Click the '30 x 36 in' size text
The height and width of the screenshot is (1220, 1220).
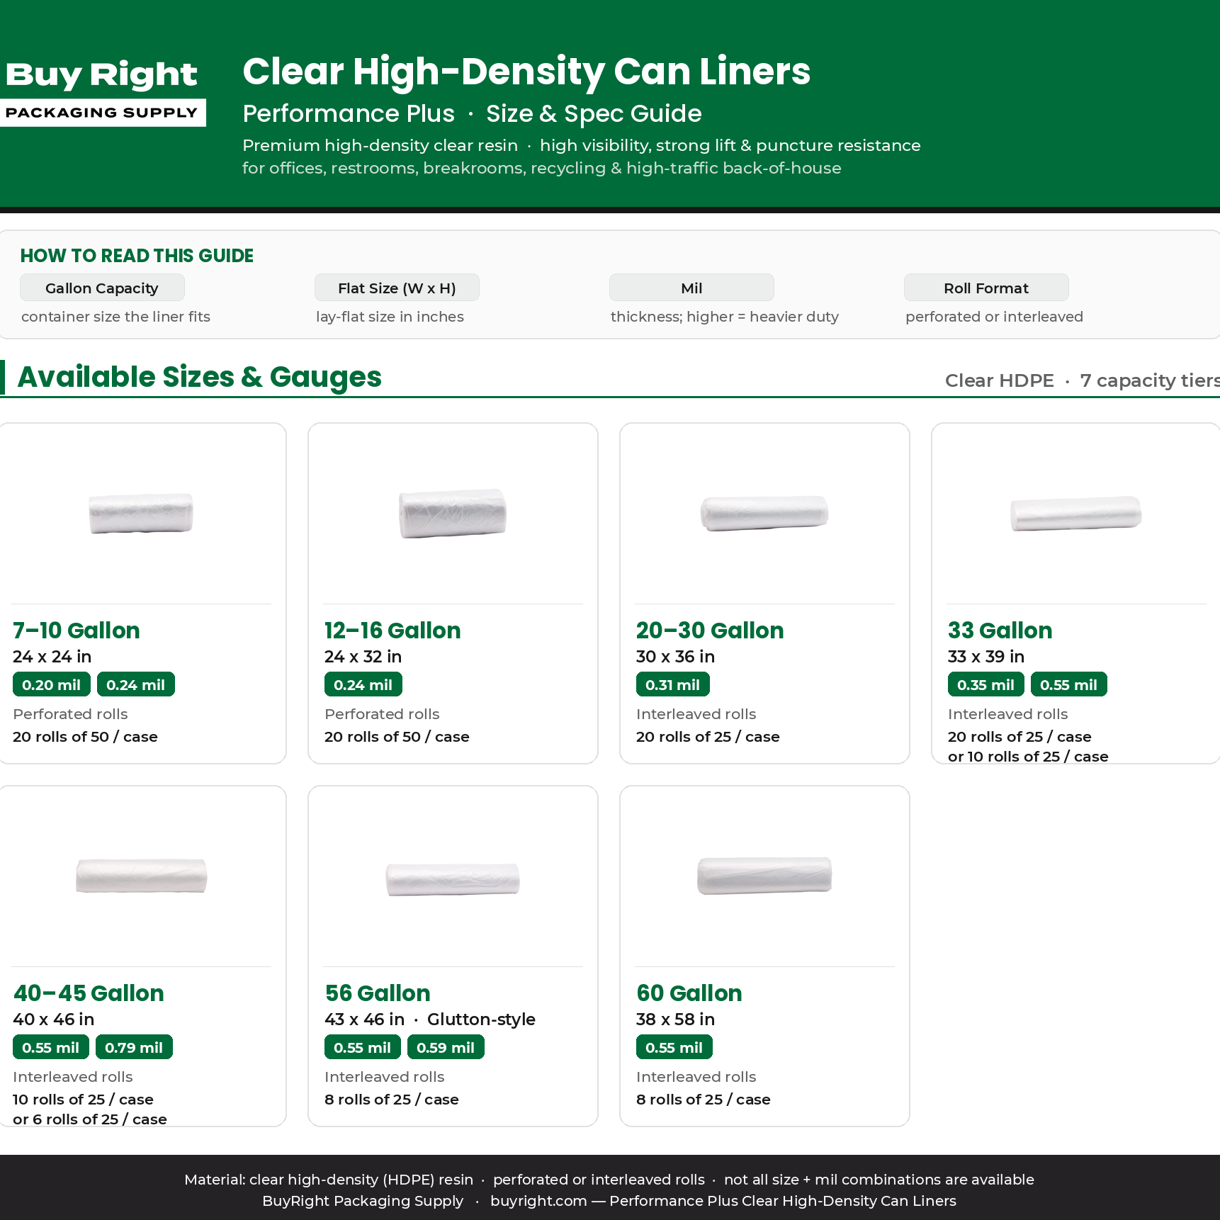[x=675, y=657]
